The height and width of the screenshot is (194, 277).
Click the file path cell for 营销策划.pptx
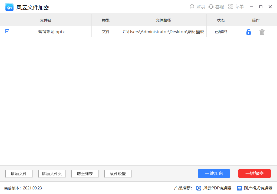click(x=163, y=32)
